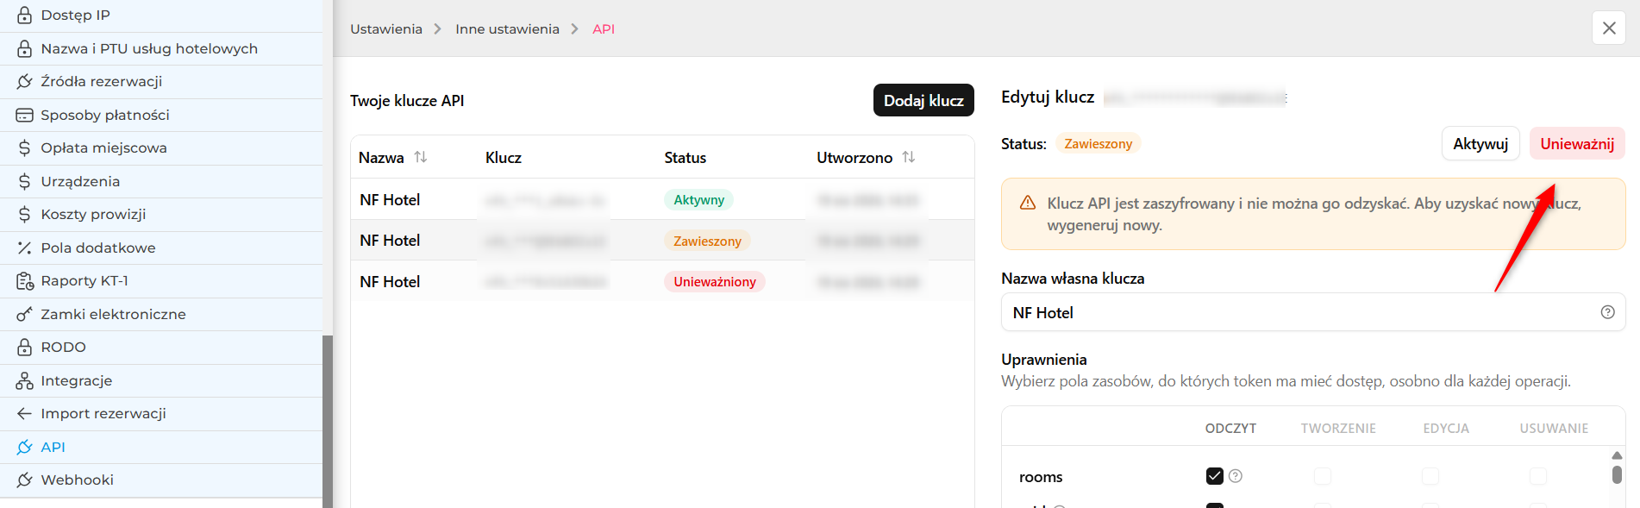Image resolution: width=1640 pixels, height=508 pixels.
Task: Select the NF Hotel row with Unieważniony status
Action: [662, 281]
